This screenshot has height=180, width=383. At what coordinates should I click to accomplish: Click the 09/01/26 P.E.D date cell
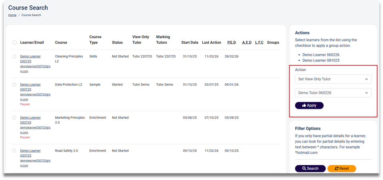[x=231, y=85]
